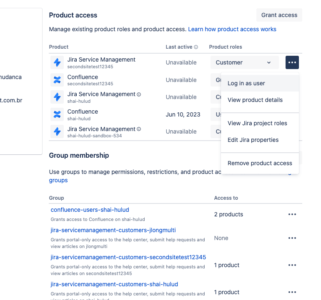Click Jira Service Management icon for shai-hulud-sandbox-534
This screenshot has height=300, width=321.
pyautogui.click(x=57, y=131)
